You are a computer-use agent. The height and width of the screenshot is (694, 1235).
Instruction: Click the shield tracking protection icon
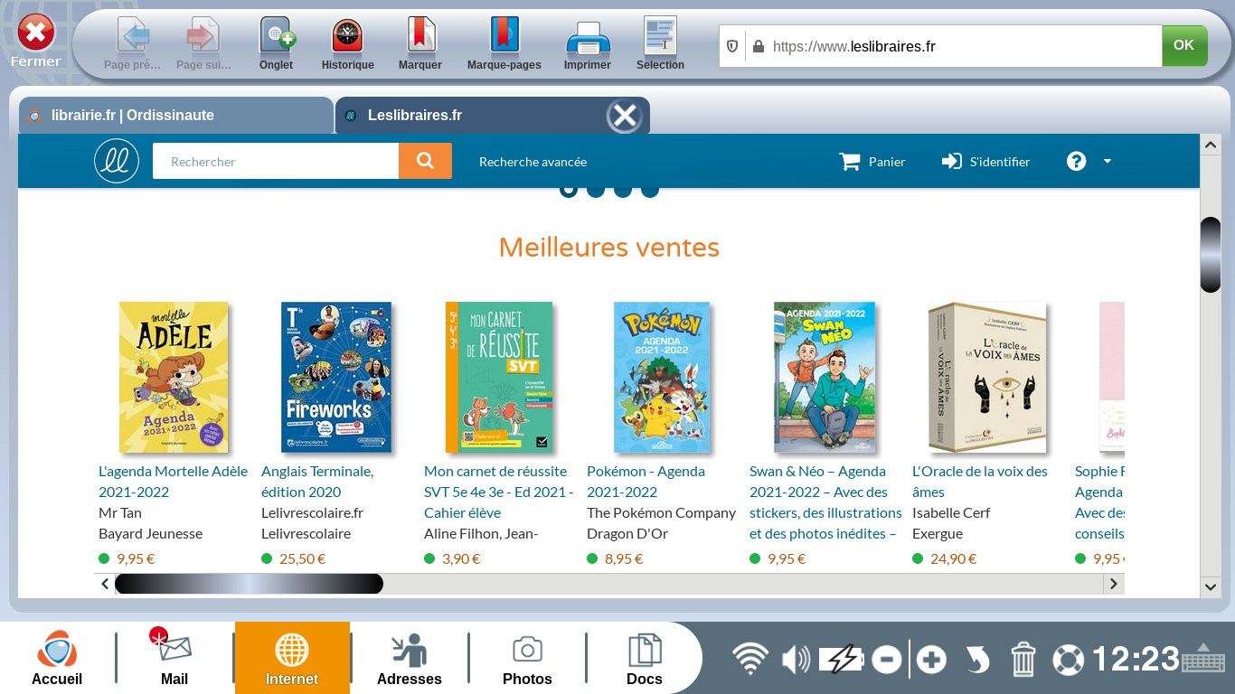(732, 46)
